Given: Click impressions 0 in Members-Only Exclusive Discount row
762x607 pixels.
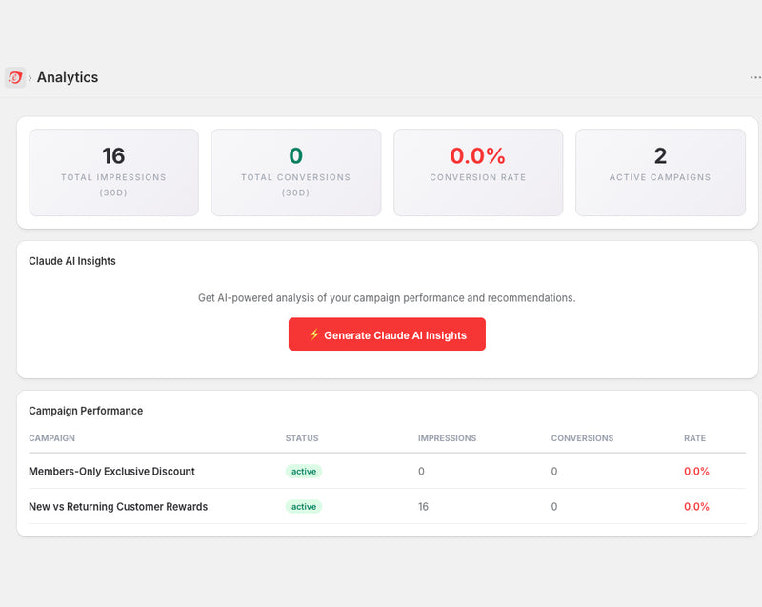Looking at the screenshot, I should click(421, 471).
